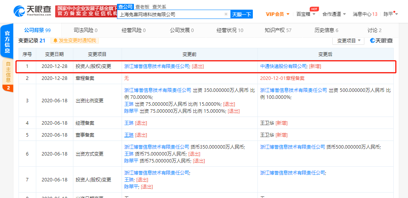Viewport: 408px width, 198px height.
Task: Click the 天眼查 watermark logo beside 变更项目
Action: click(381, 41)
